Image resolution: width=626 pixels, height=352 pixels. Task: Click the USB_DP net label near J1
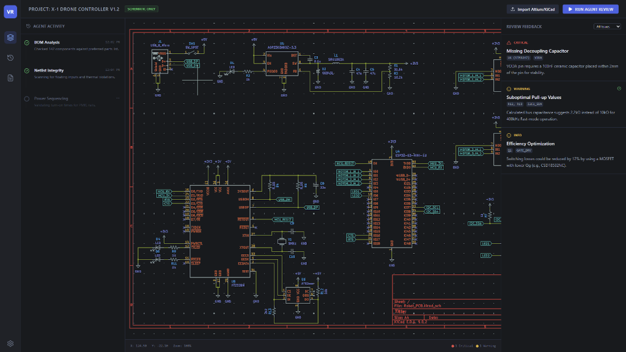pyautogui.click(x=192, y=62)
